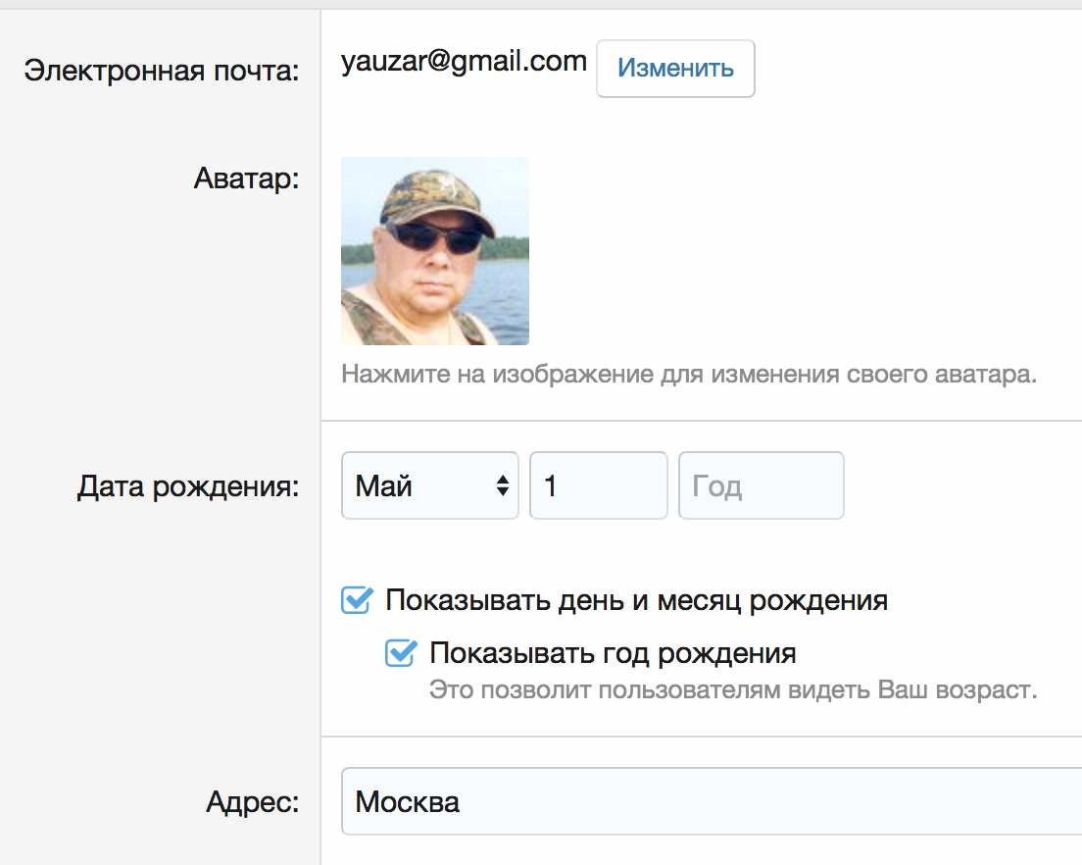This screenshot has width=1082, height=865.
Task: Click the "Показывать год рождения" label text
Action: click(x=613, y=653)
